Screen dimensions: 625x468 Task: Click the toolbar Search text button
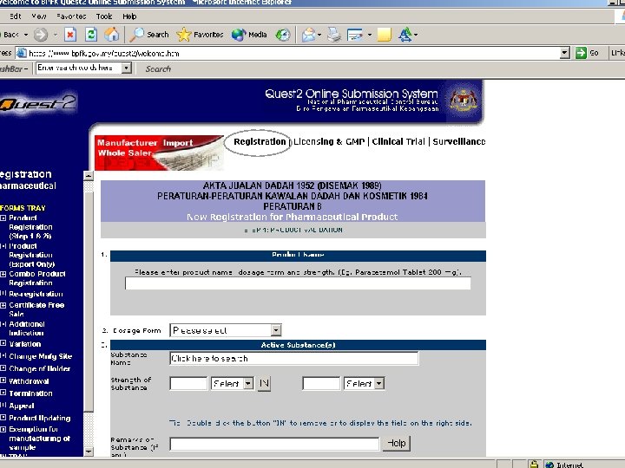click(158, 68)
